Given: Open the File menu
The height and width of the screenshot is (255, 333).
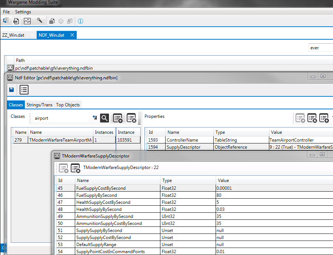Looking at the screenshot, I should point(6,12).
